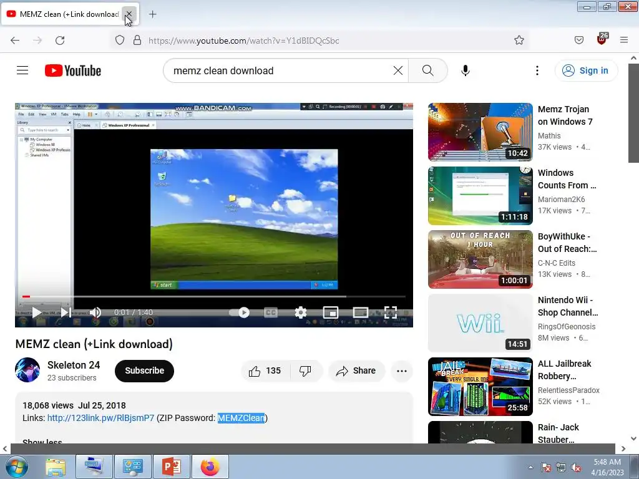Screen dimensions: 639x479
Task: Click the horizontal scrollbar right arrow
Action: (623, 449)
